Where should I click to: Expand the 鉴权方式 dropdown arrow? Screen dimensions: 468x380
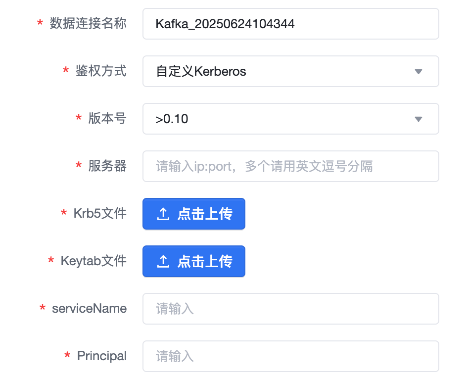418,72
